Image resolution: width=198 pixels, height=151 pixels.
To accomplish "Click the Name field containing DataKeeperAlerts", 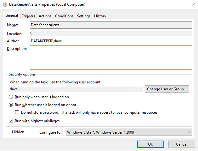I will click(x=111, y=25).
